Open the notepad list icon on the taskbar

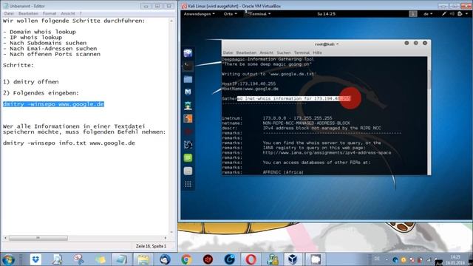[x=143, y=259]
